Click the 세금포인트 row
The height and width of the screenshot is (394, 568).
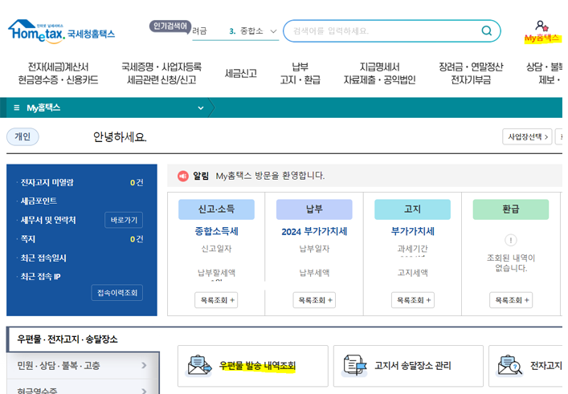[x=39, y=201]
